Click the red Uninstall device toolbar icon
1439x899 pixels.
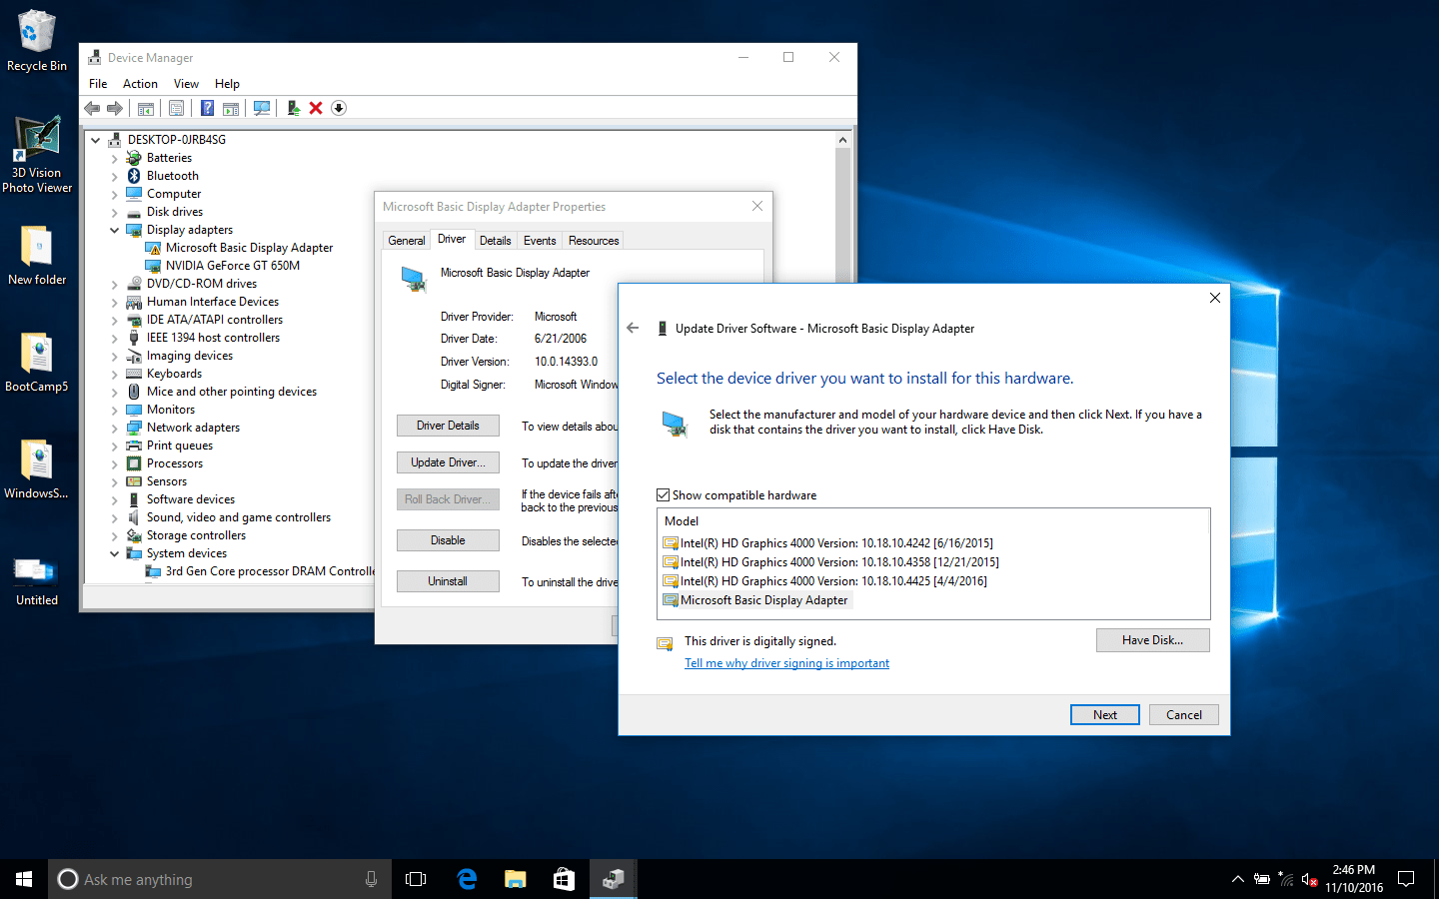pyautogui.click(x=315, y=108)
